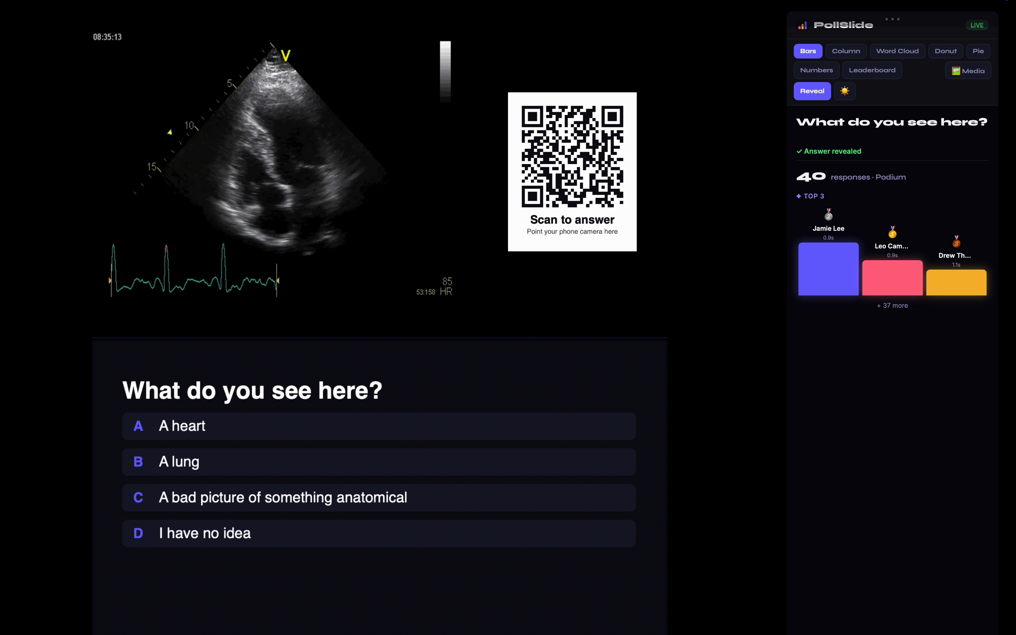Click the slide's 'What do you see here?' title

(252, 391)
